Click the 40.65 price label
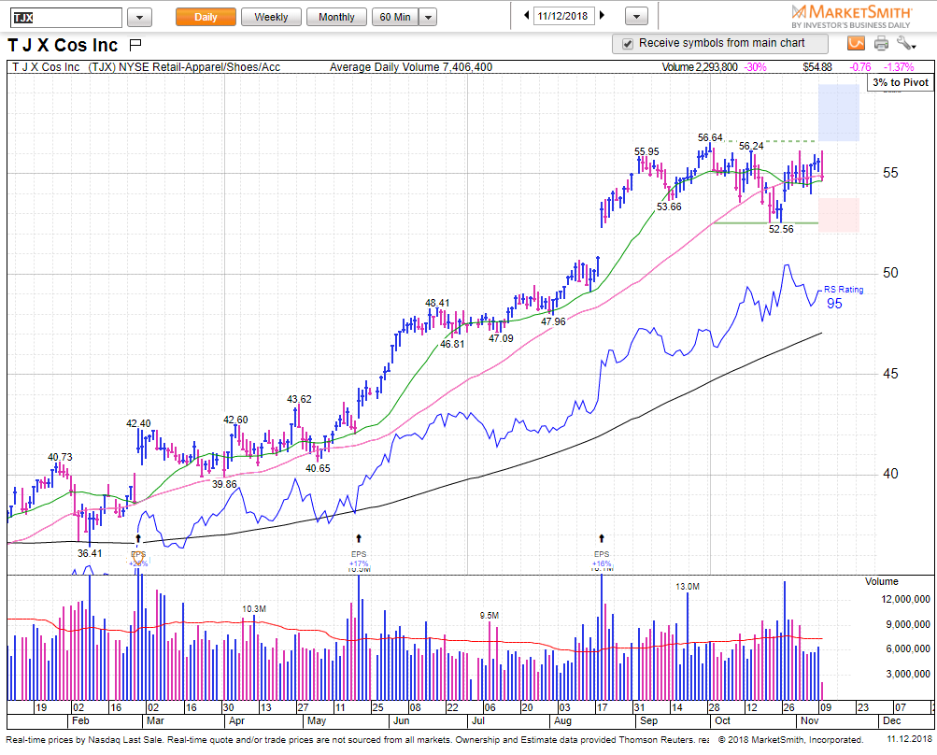 (318, 469)
